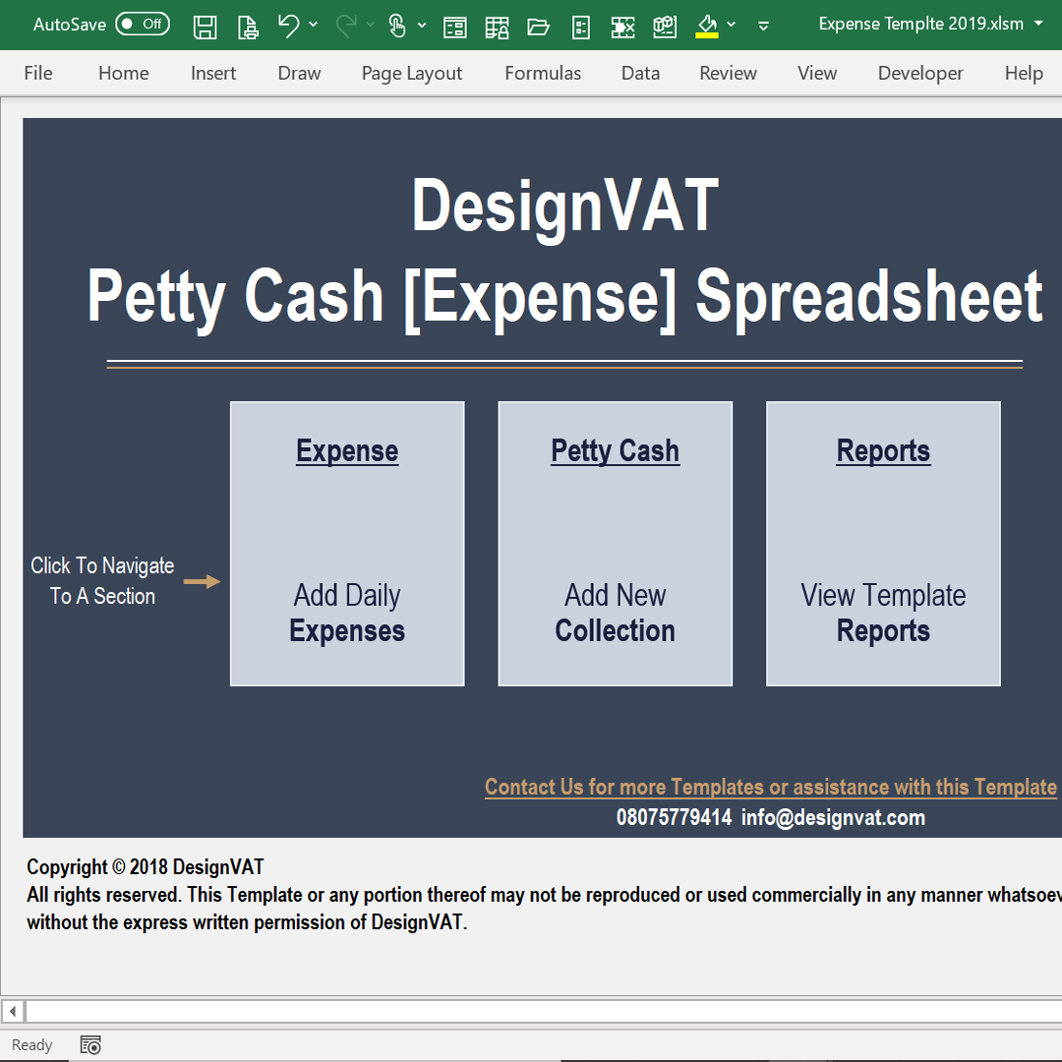Click the Touch/Mouse Mode hand icon
This screenshot has height=1062, width=1062.
[x=397, y=26]
